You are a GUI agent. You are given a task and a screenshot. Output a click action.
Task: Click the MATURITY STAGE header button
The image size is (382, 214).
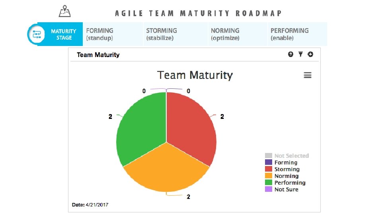click(x=64, y=34)
